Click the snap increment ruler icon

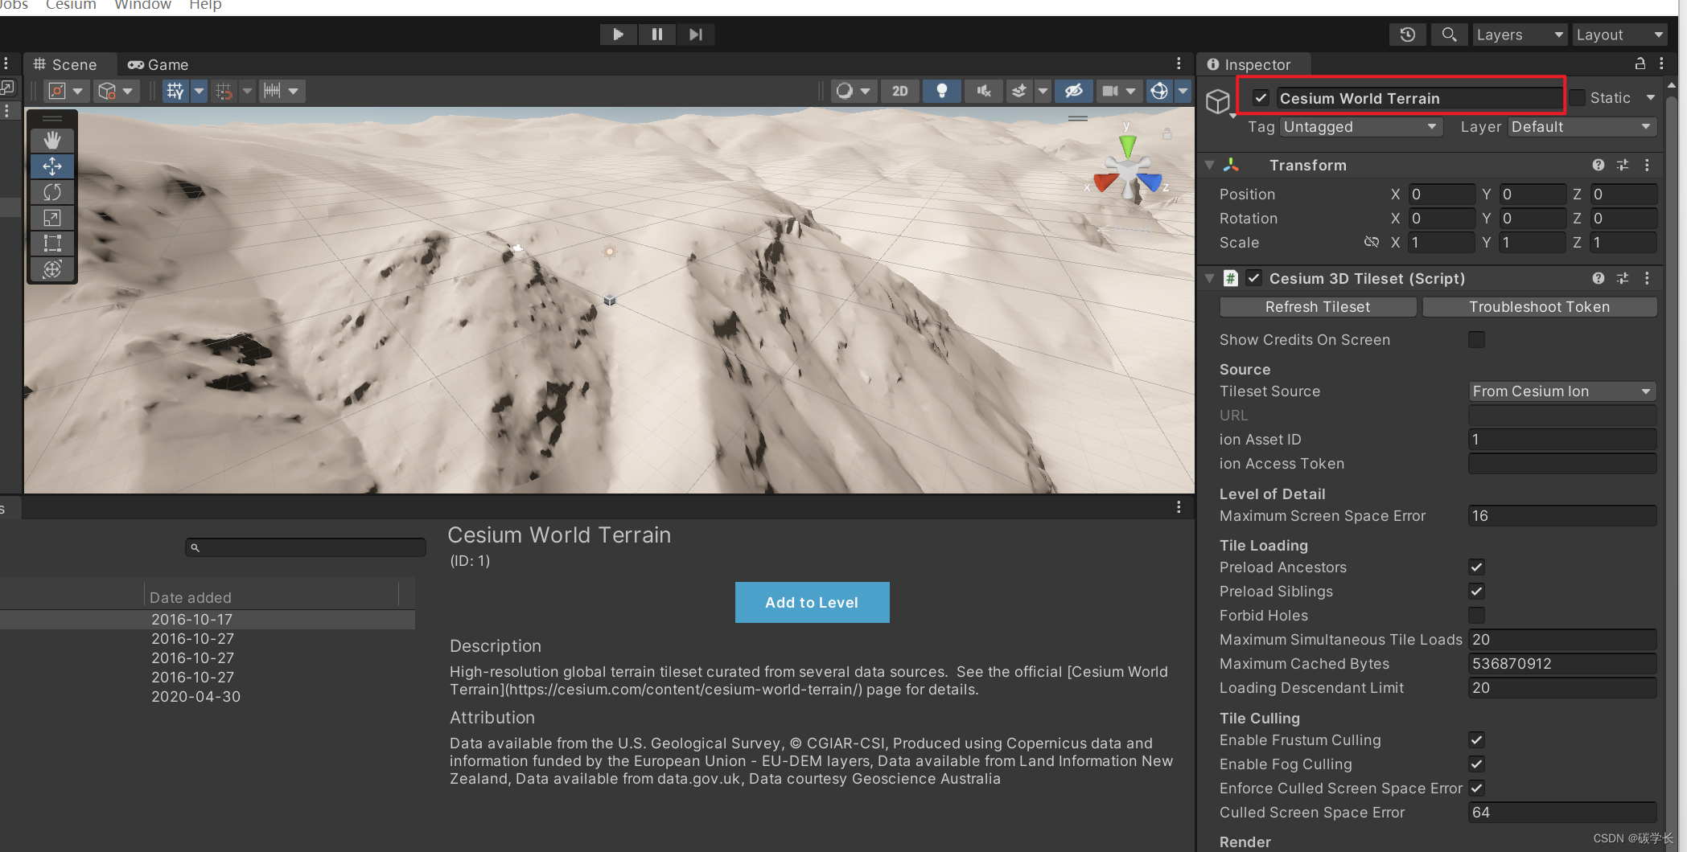tap(273, 91)
